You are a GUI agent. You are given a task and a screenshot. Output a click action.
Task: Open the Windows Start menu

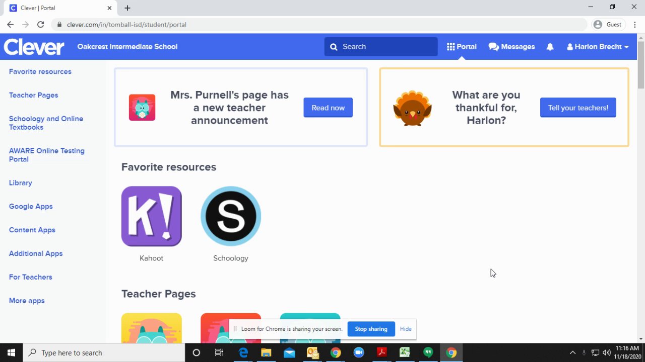pyautogui.click(x=11, y=352)
